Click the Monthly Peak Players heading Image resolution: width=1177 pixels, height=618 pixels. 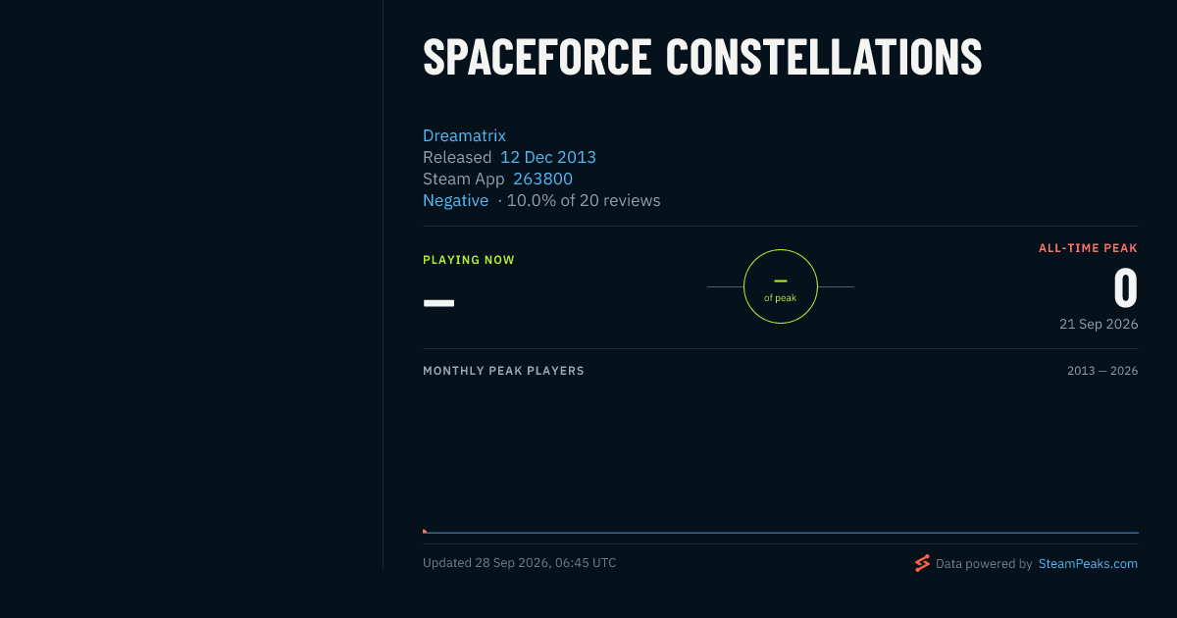click(503, 371)
